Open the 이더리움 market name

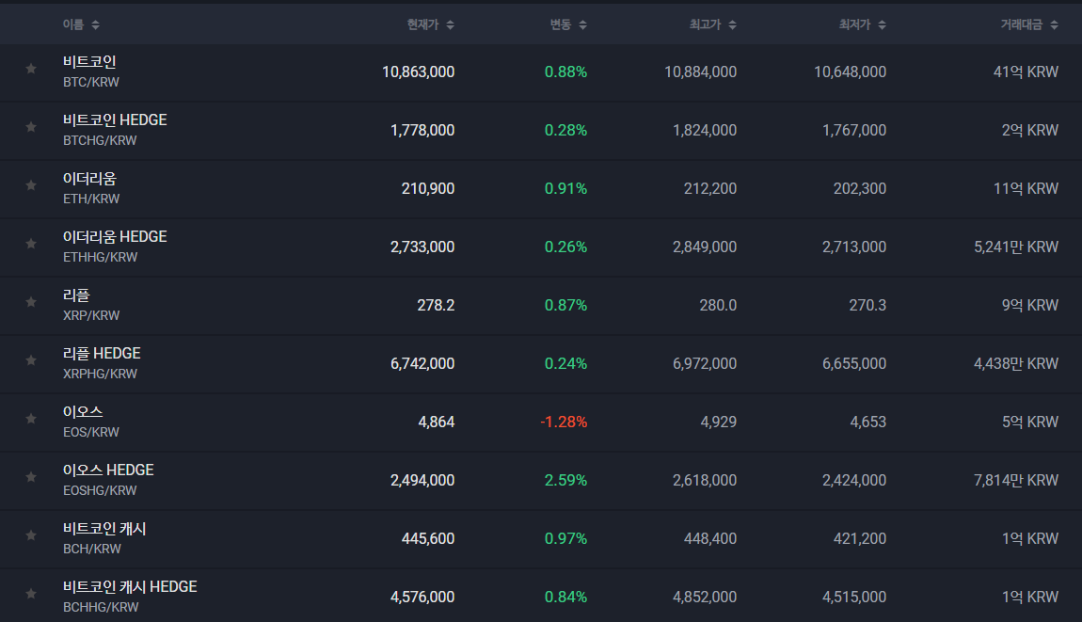[89, 178]
